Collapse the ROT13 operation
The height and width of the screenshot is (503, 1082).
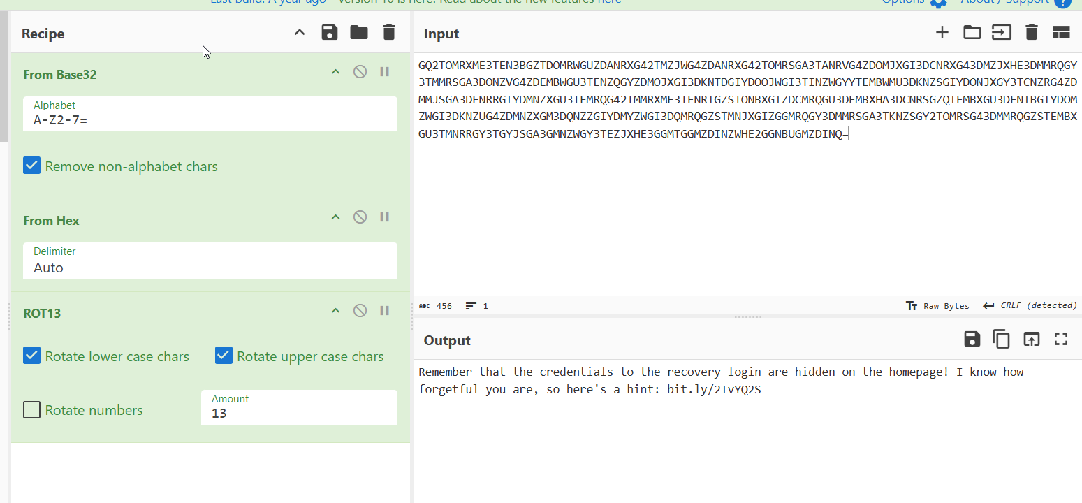click(335, 311)
